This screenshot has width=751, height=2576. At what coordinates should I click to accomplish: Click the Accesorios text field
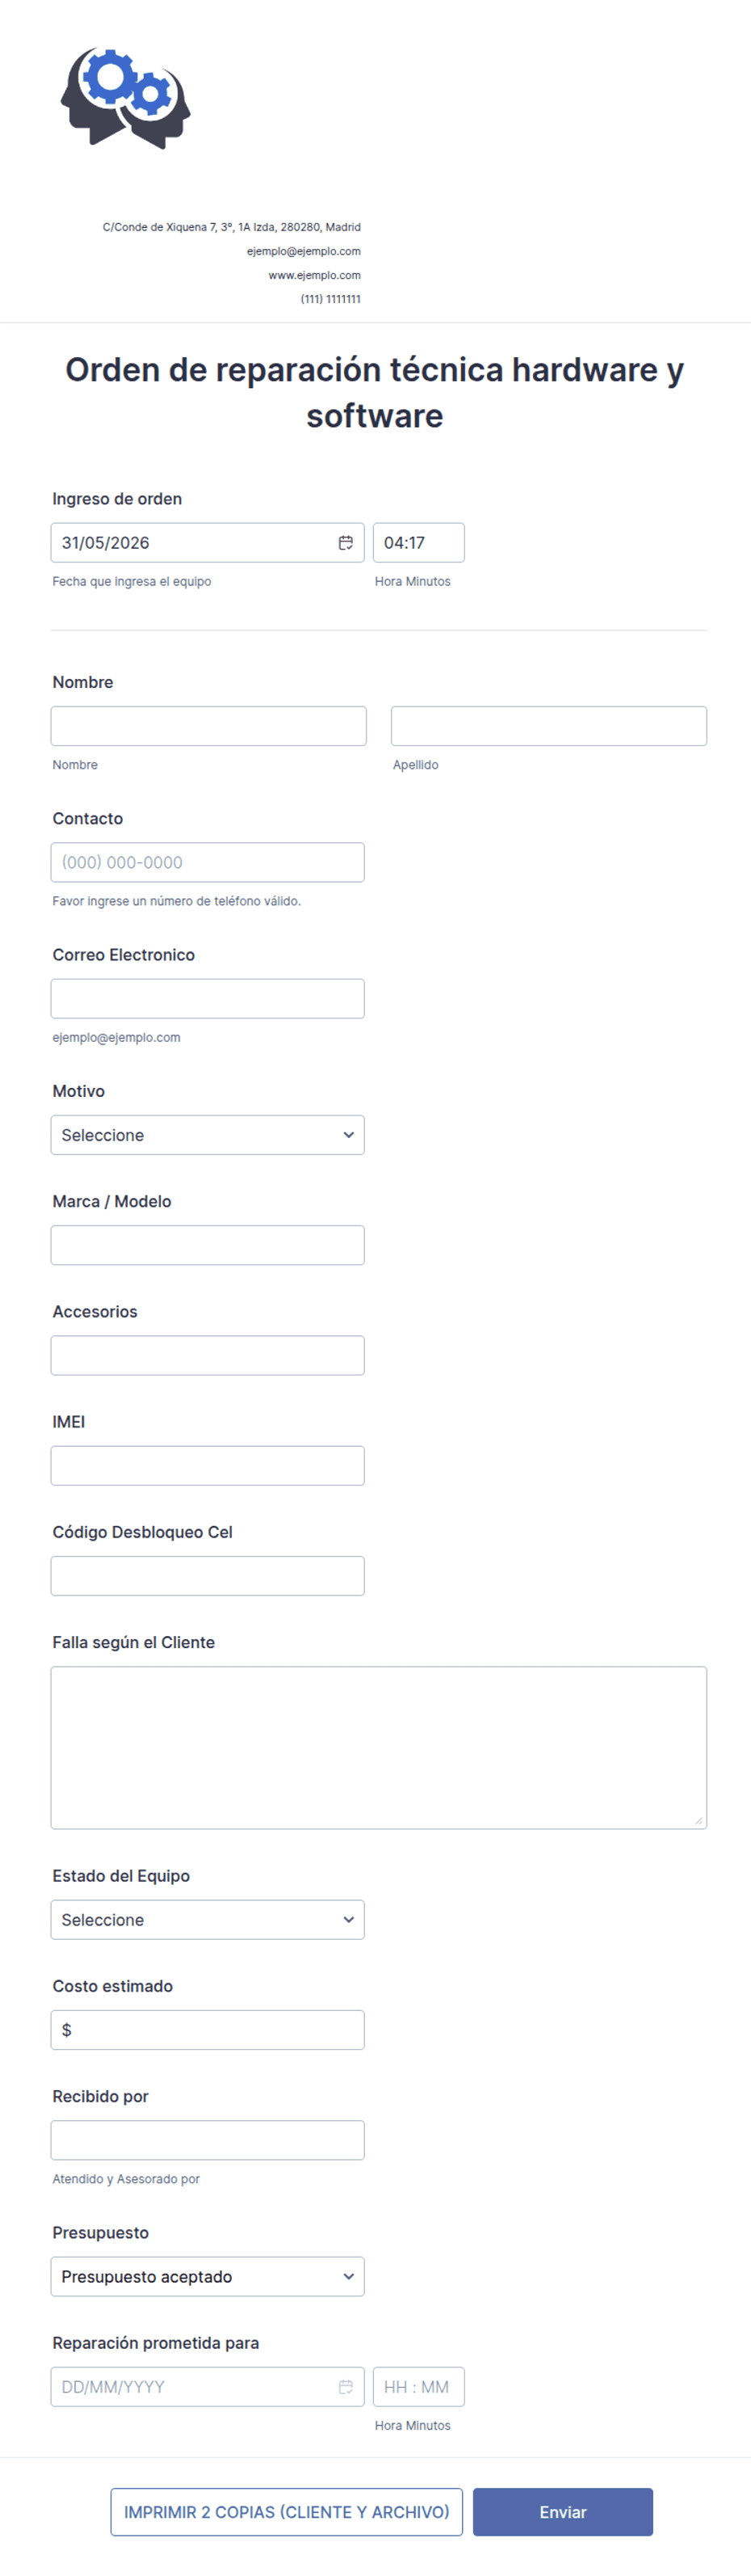[x=208, y=1355]
